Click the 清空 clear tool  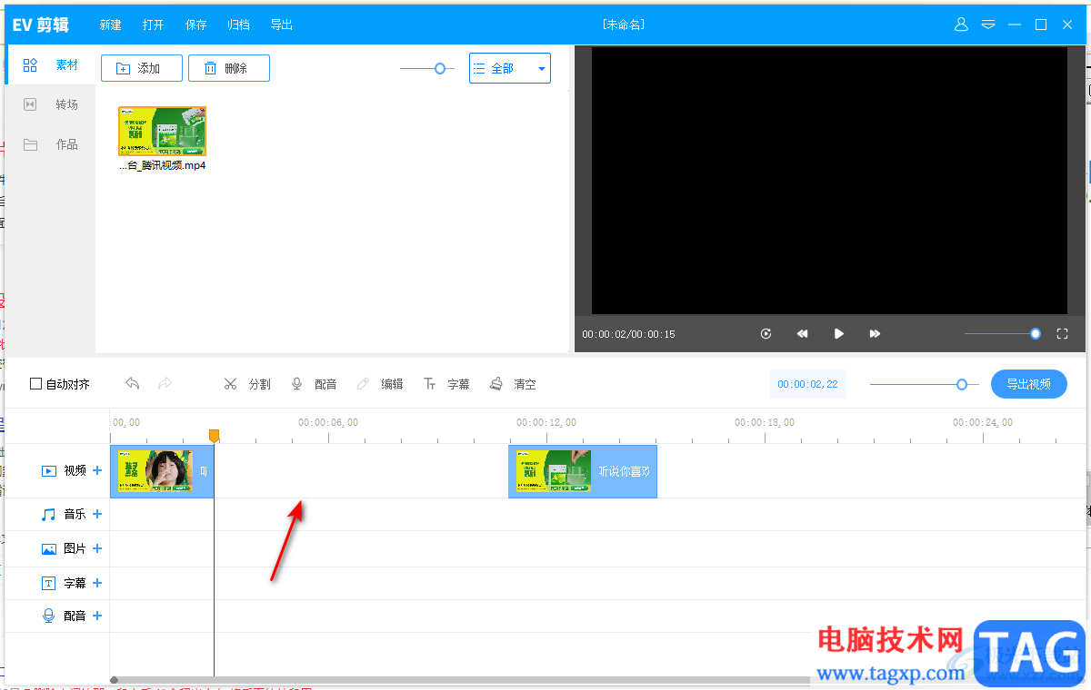click(513, 384)
